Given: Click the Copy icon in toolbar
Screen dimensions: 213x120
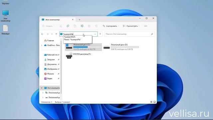Looking at the screenshot, I should click(68, 26).
